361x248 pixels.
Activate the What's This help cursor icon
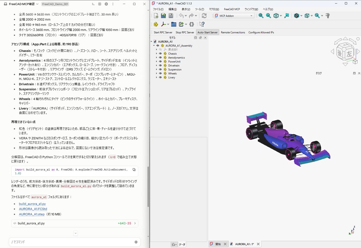click(202, 24)
